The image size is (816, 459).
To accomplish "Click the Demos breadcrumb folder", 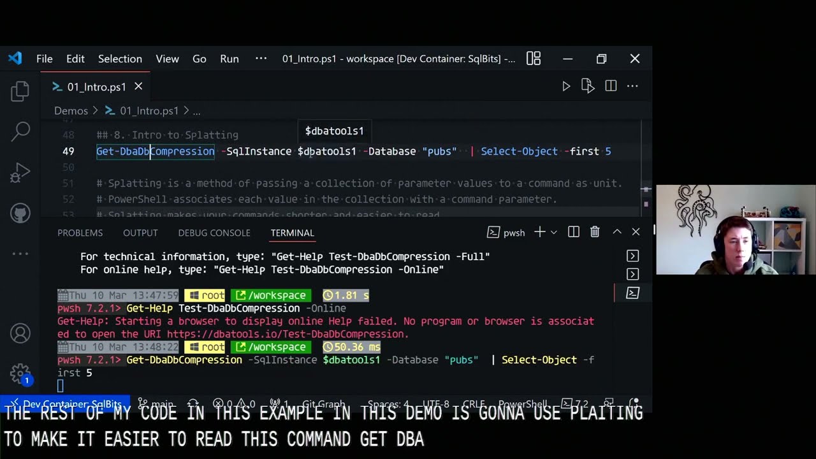I will tap(71, 111).
